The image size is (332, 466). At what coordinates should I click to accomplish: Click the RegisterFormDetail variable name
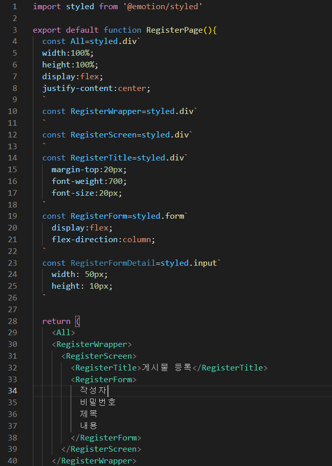tap(113, 263)
